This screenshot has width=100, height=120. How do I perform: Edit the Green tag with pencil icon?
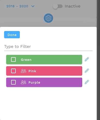(87, 59)
